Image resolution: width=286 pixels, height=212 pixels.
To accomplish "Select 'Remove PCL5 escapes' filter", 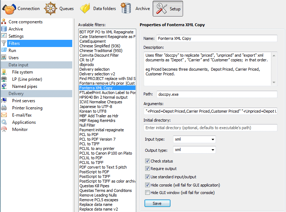I will click(x=99, y=200).
